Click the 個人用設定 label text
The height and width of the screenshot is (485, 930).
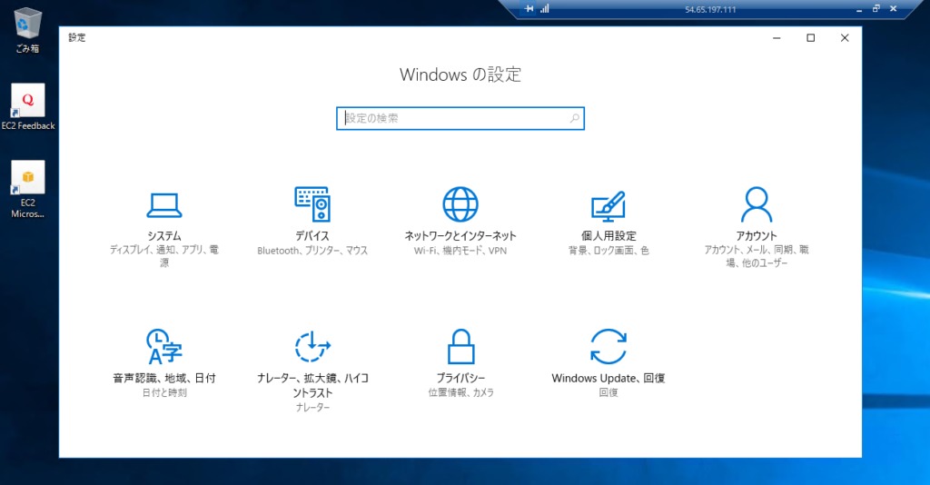click(608, 236)
